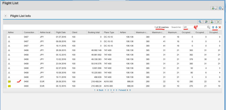Clear the search using red X
Screen dimensions: 226x110
pos(220,27)
